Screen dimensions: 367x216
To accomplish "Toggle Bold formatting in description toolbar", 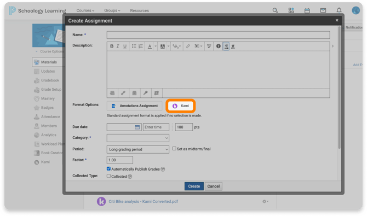I will [x=112, y=46].
